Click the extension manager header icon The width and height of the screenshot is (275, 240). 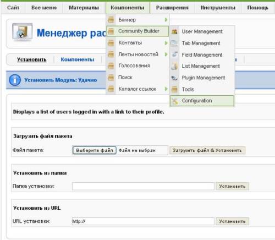point(23,32)
